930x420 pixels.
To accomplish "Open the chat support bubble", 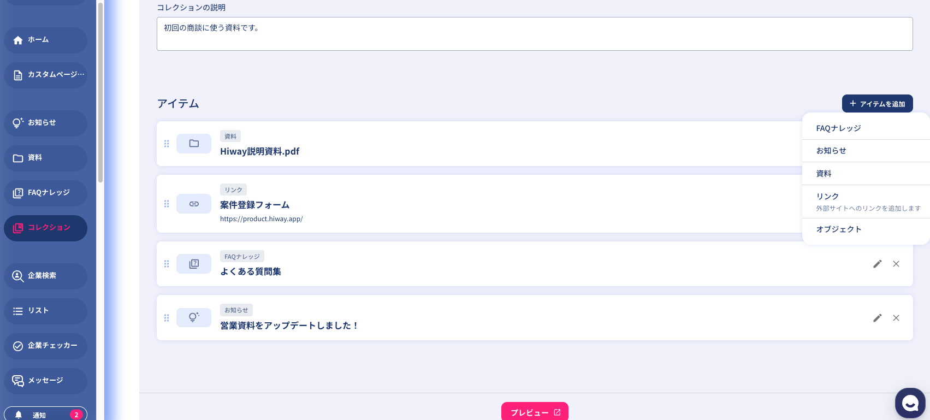I will (910, 403).
